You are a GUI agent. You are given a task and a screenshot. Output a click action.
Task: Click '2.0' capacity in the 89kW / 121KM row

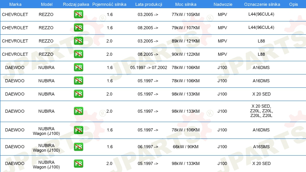[x=109, y=41]
